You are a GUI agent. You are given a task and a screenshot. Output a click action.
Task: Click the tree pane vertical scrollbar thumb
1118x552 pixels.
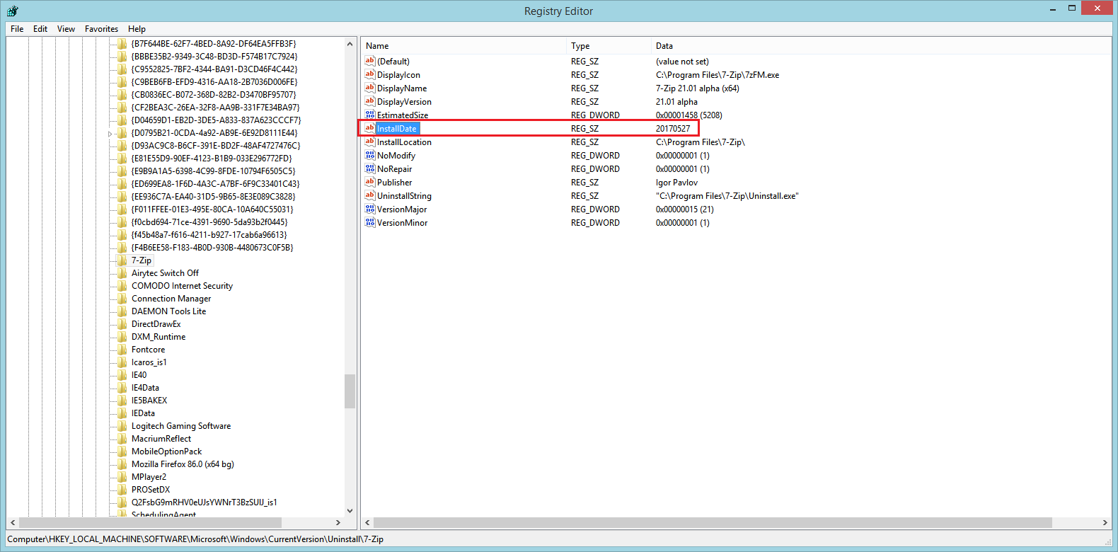[x=350, y=391]
